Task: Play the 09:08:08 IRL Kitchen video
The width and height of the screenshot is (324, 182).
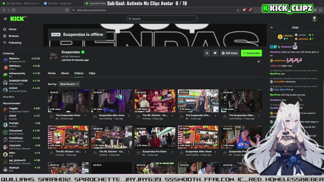Action: pyautogui.click(x=112, y=137)
